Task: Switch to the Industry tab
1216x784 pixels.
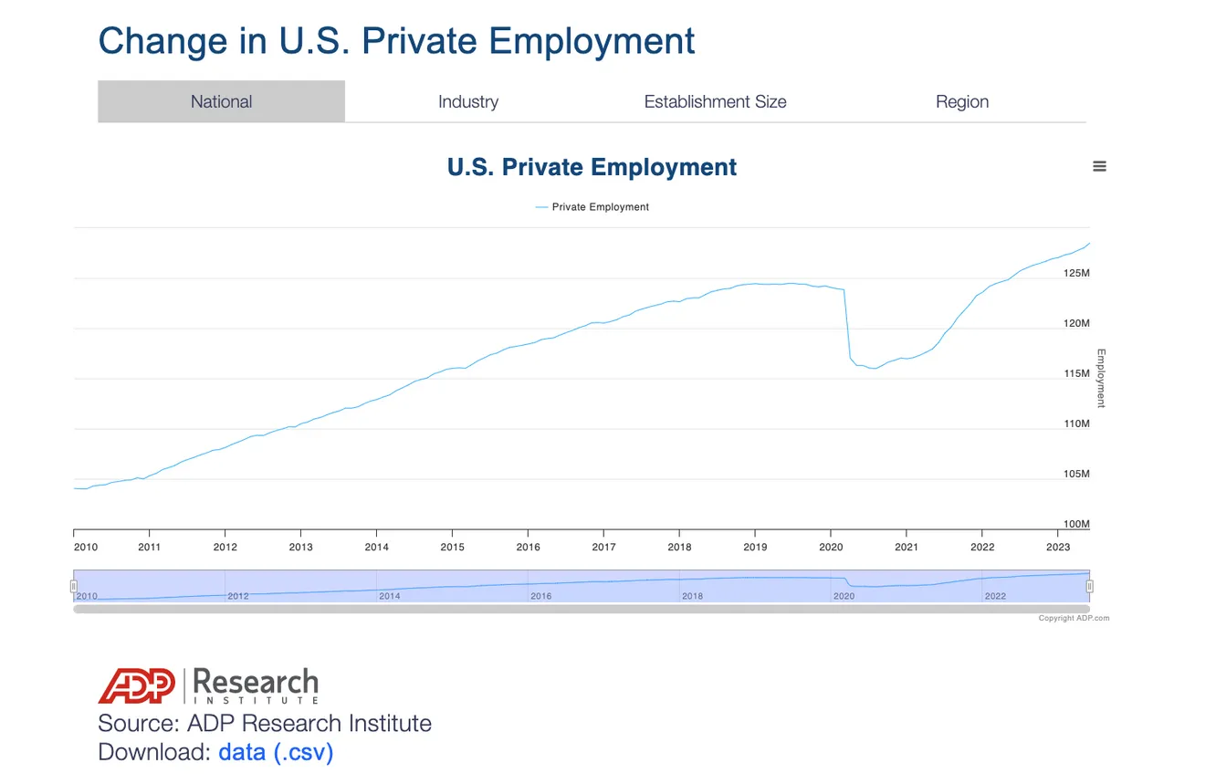Action: pos(468,101)
